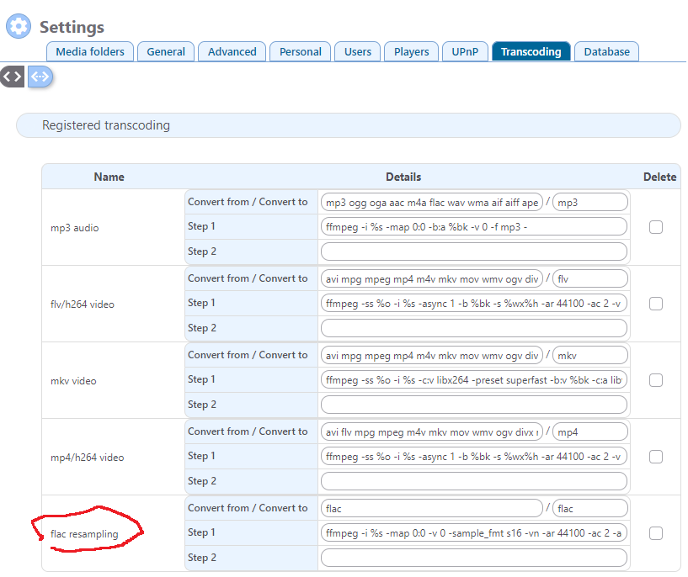Click flac resampling Step 1 command field
688x577 pixels.
point(474,533)
